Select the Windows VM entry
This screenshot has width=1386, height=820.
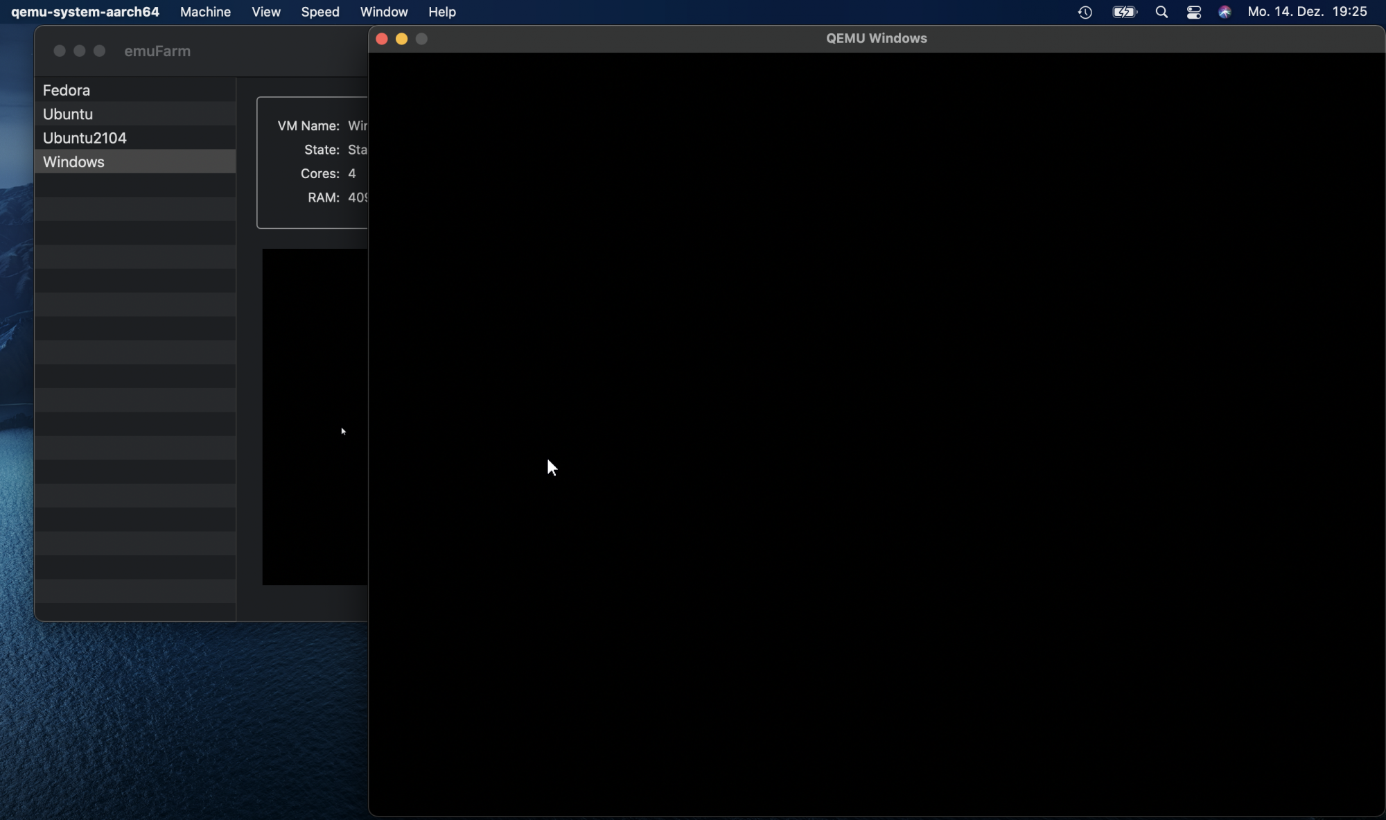point(73,162)
